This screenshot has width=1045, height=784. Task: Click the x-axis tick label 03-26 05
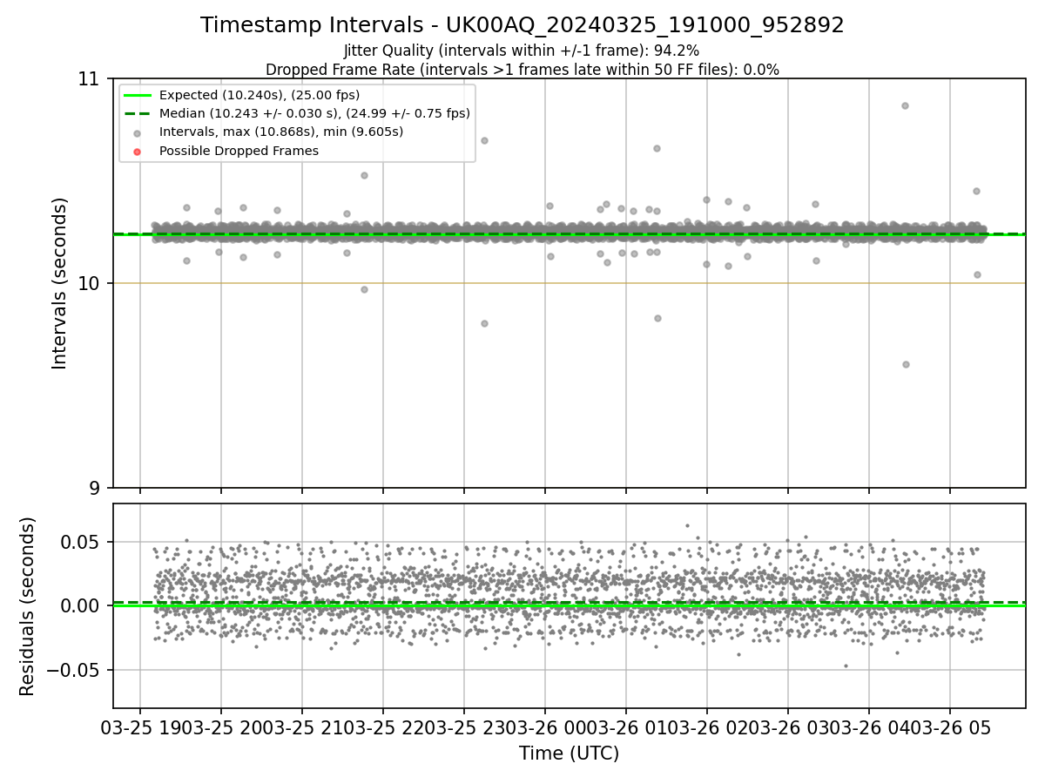[x=950, y=727]
